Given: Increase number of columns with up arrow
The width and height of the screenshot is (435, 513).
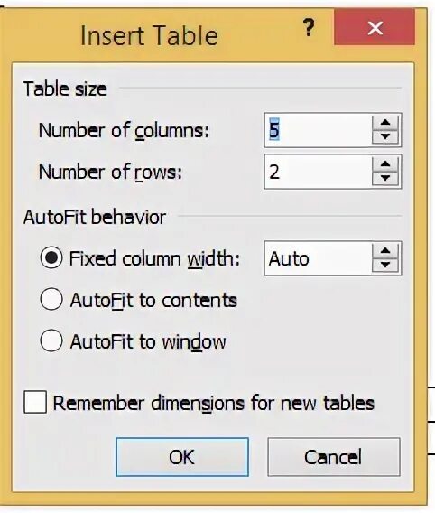Looking at the screenshot, I should pos(385,122).
